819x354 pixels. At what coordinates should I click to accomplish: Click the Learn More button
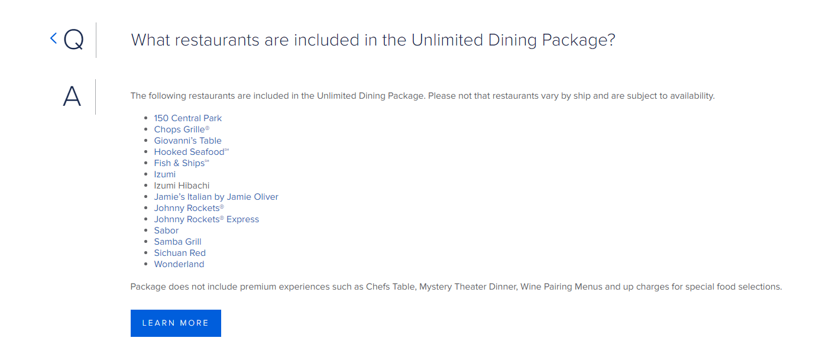point(176,323)
